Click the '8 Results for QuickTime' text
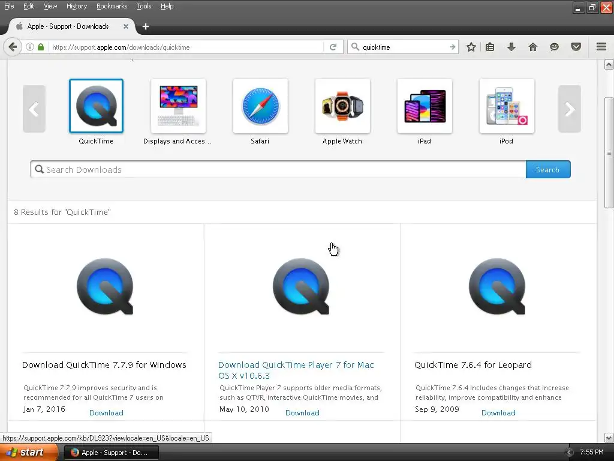 62,212
